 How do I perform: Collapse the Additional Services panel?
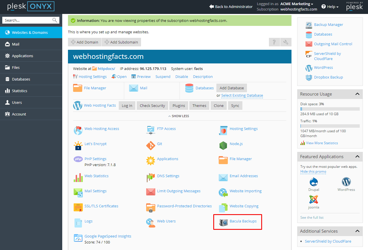[357, 231]
